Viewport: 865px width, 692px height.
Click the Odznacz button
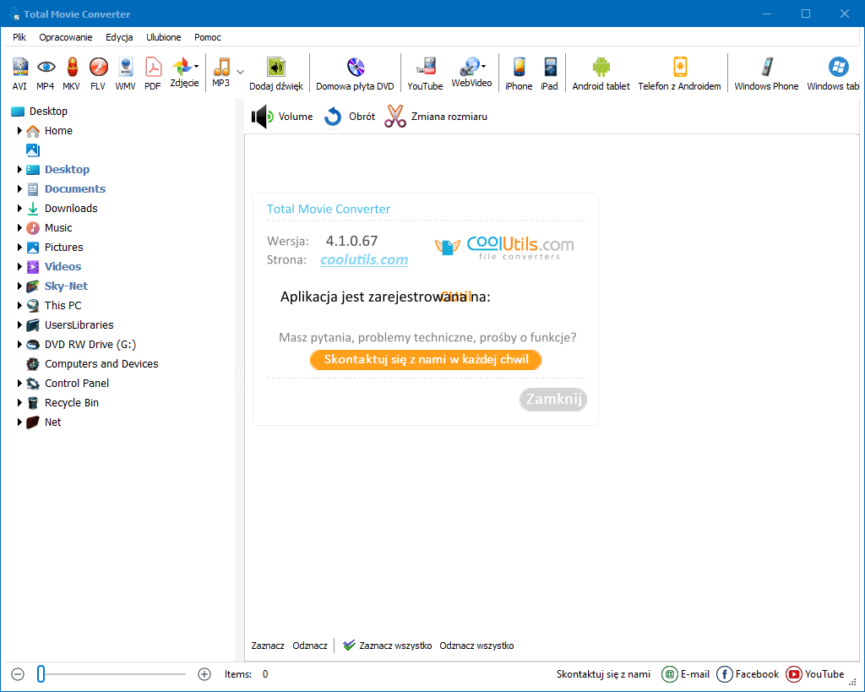pos(310,645)
